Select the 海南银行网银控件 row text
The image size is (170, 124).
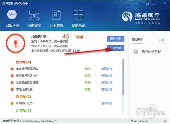click(x=27, y=76)
